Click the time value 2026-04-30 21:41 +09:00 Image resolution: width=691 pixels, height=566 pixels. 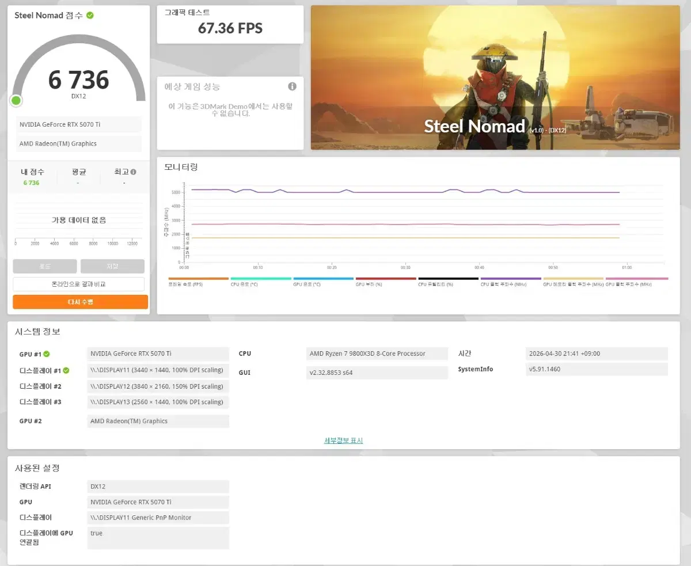[597, 354]
